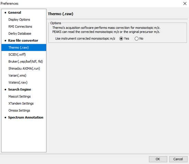Select Bruker(.yep/baf/tdf, fid) entry
189x164 pixels.
pyautogui.click(x=25, y=62)
